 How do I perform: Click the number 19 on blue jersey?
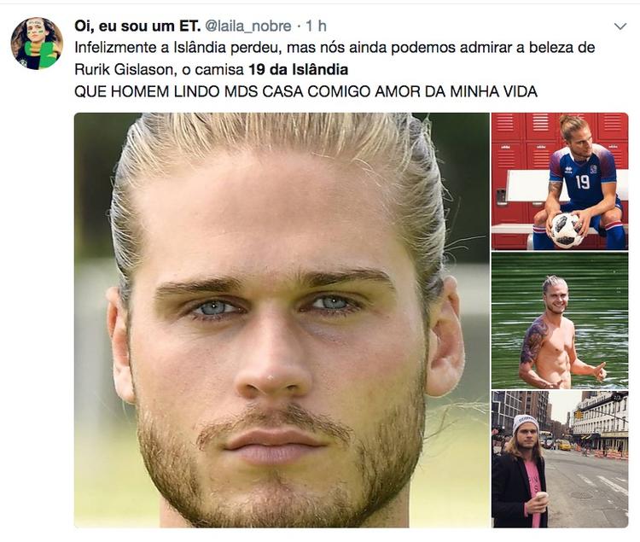[x=583, y=182]
